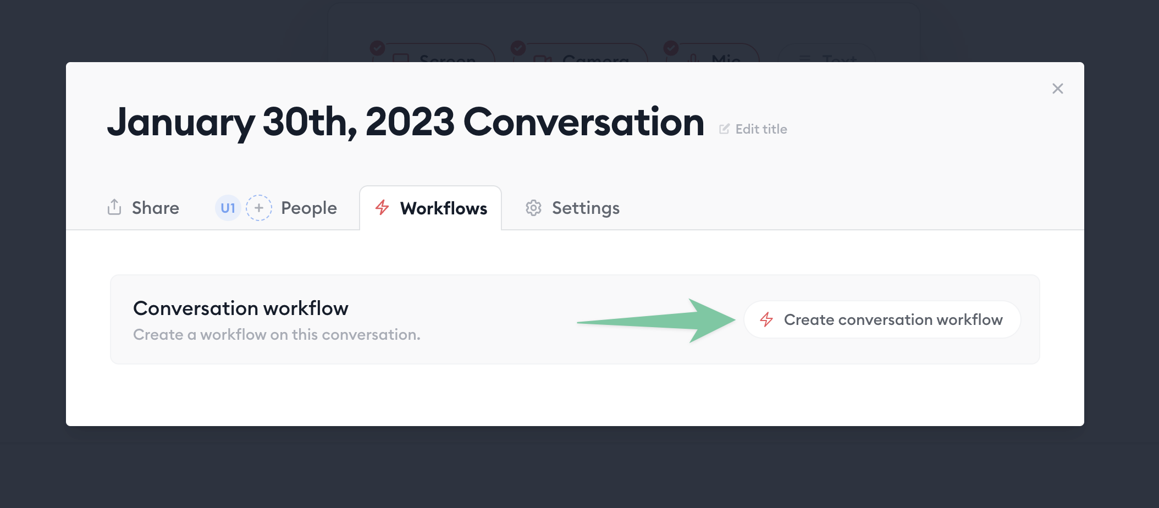The width and height of the screenshot is (1159, 508).
Task: Click the pencil icon beside Edit title
Action: (725, 129)
